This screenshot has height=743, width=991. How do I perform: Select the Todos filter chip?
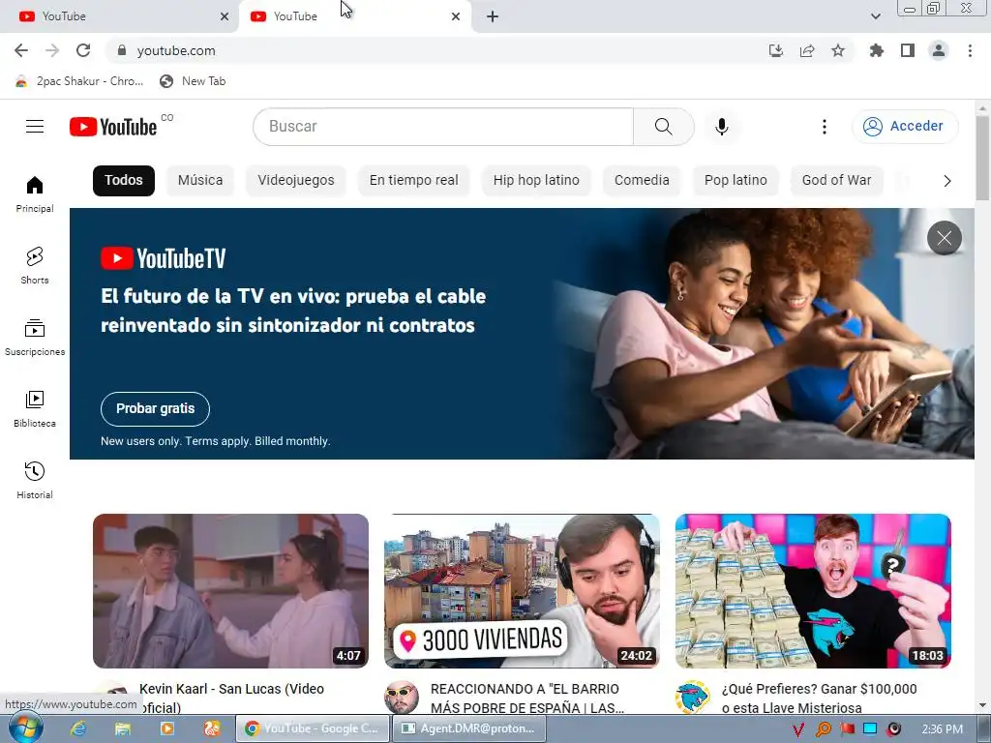tap(124, 180)
